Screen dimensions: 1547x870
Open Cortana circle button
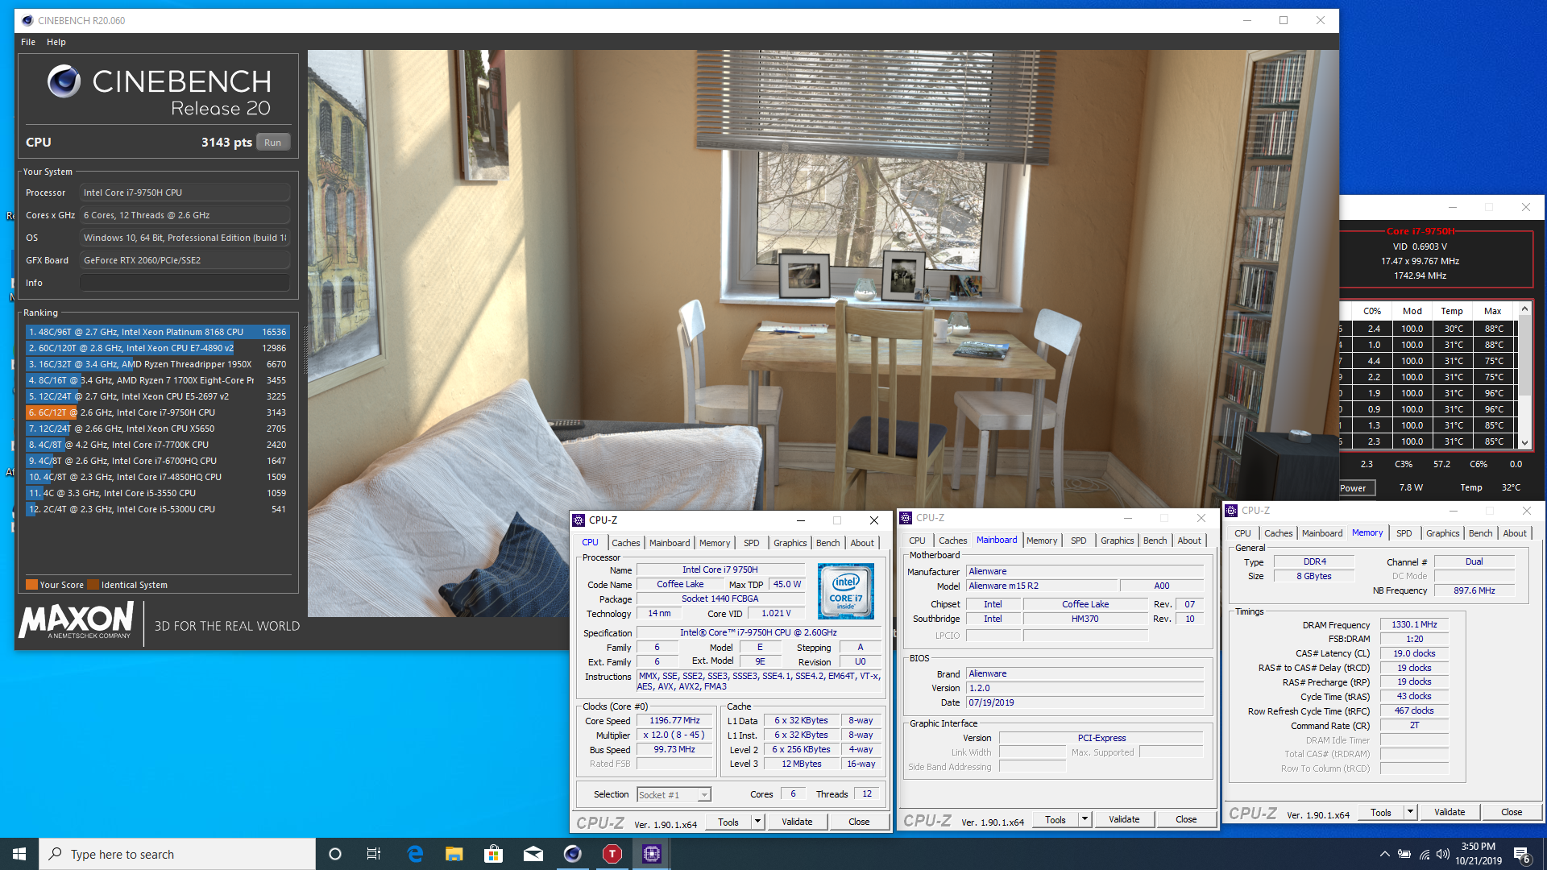point(335,854)
